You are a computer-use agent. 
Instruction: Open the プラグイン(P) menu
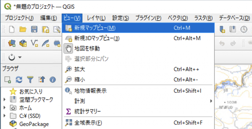tap(148, 18)
